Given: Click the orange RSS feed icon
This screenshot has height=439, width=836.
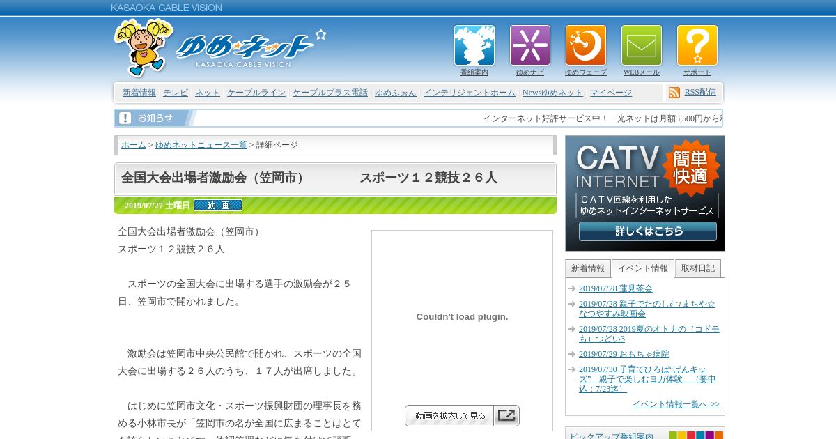Looking at the screenshot, I should coord(674,93).
